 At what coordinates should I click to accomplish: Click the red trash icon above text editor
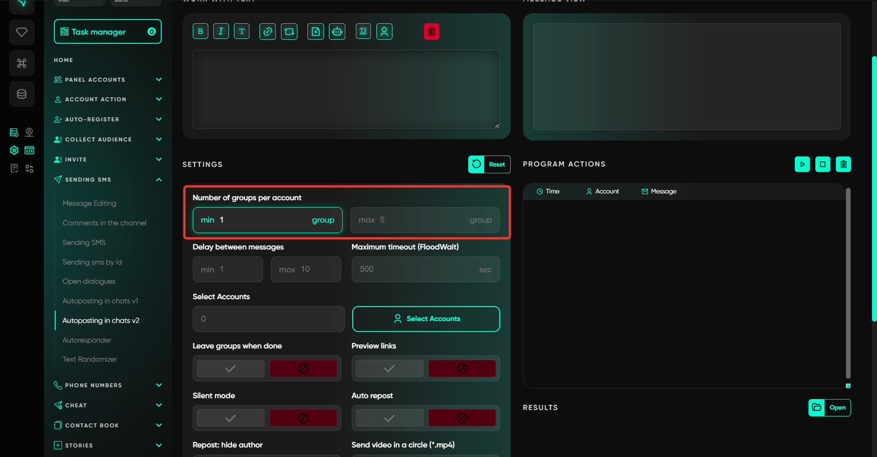(x=431, y=31)
